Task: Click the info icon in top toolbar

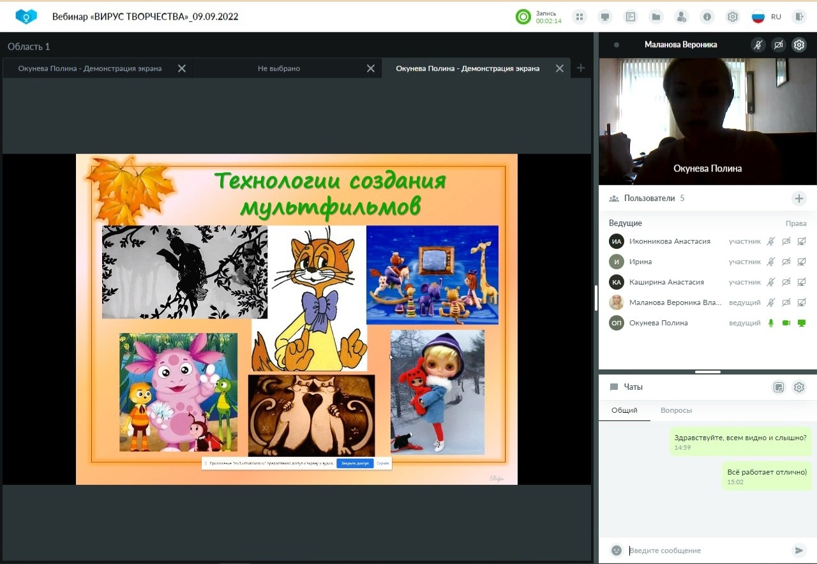Action: pos(707,17)
